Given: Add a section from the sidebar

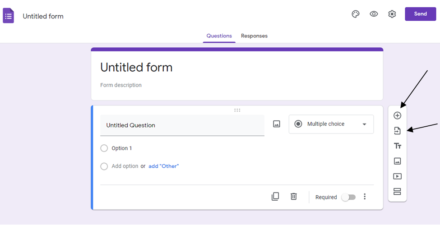Looking at the screenshot, I should click(397, 191).
